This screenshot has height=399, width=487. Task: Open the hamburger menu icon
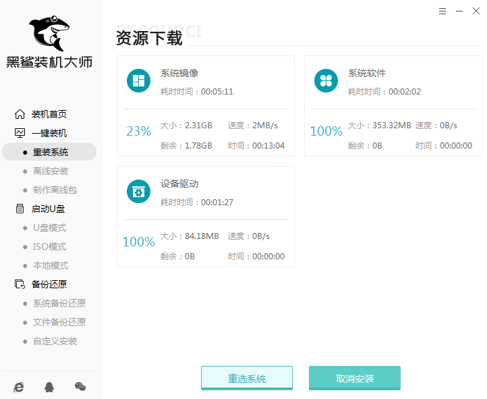pos(442,11)
